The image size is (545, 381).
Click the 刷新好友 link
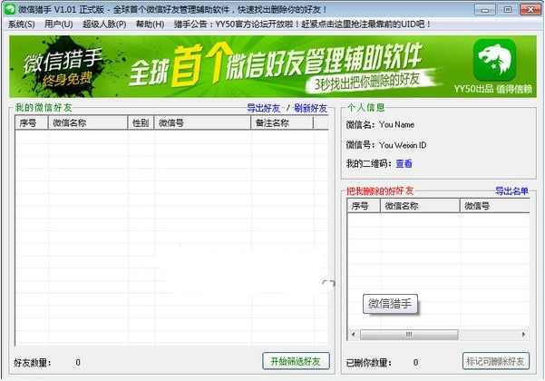tap(310, 108)
